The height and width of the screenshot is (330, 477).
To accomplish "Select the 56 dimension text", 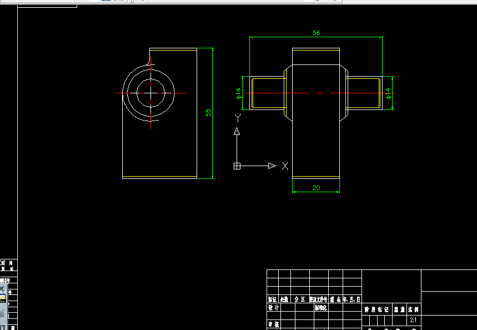I will point(316,33).
